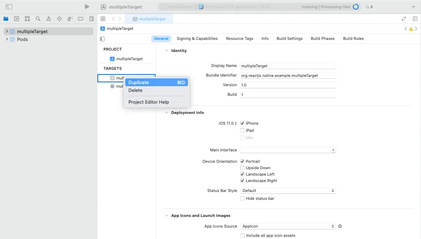Enable Hide status bar
The image size is (421, 239).
[242, 198]
